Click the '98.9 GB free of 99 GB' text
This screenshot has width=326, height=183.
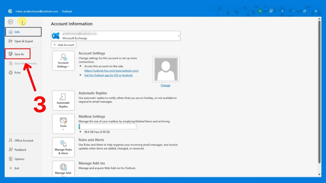(97, 132)
